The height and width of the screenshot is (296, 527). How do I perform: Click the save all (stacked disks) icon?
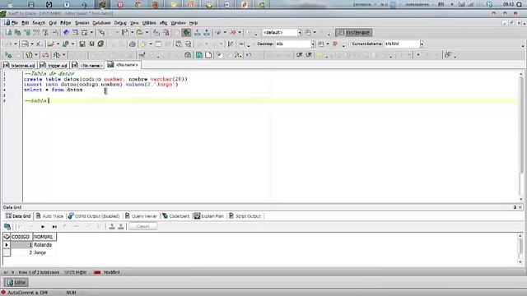(100, 44)
